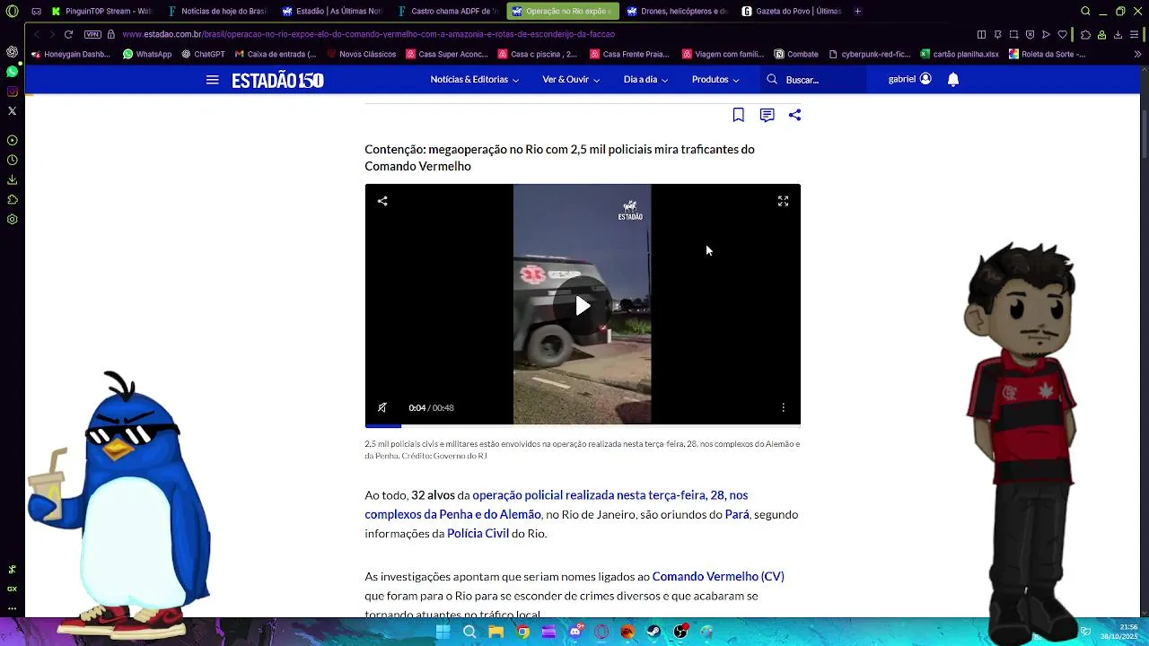Switch to Castro chama ADPF tab
Viewport: 1149px width, 646px height.
pyautogui.click(x=448, y=12)
